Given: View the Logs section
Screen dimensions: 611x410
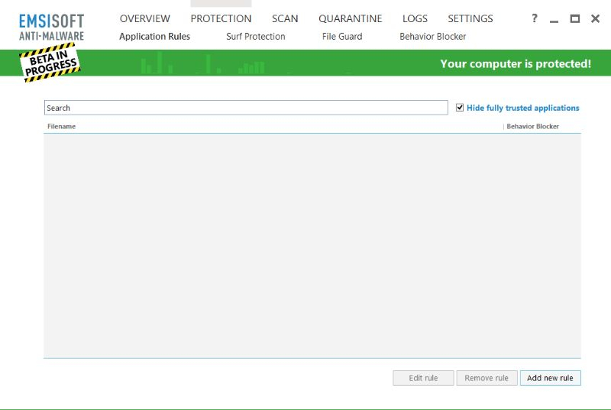Looking at the screenshot, I should (x=415, y=19).
